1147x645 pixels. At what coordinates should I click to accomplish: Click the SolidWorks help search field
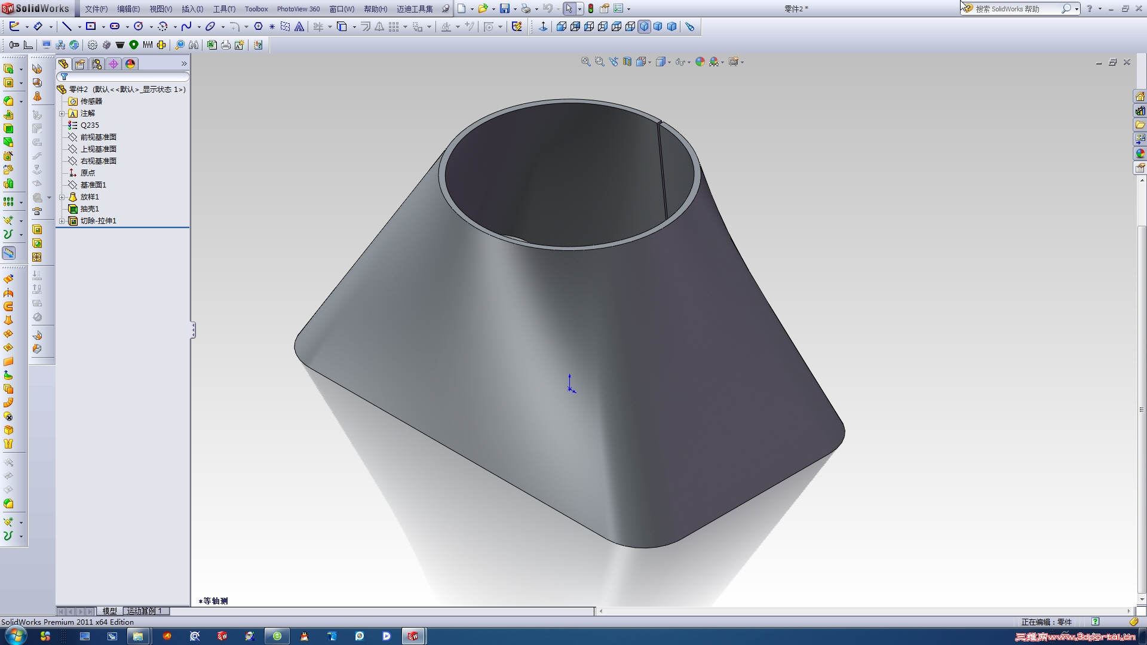click(1016, 9)
